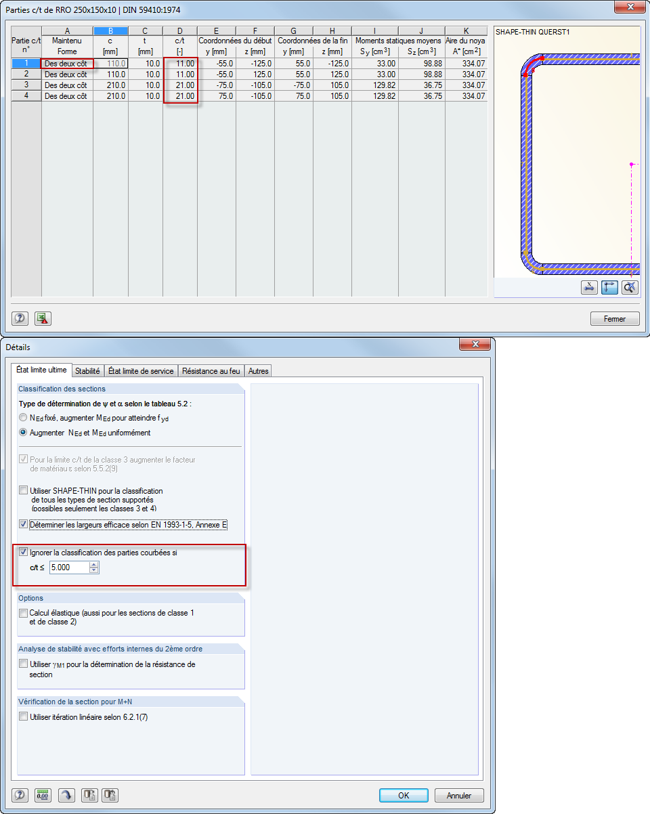
Task: Select table row number 1
Action: (26, 63)
